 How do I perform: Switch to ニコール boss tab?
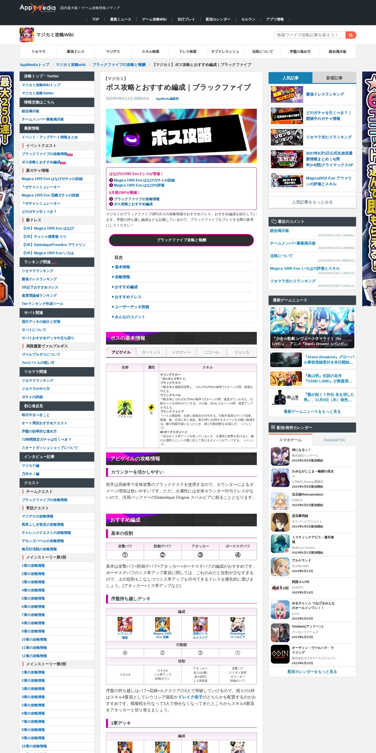[x=211, y=352]
